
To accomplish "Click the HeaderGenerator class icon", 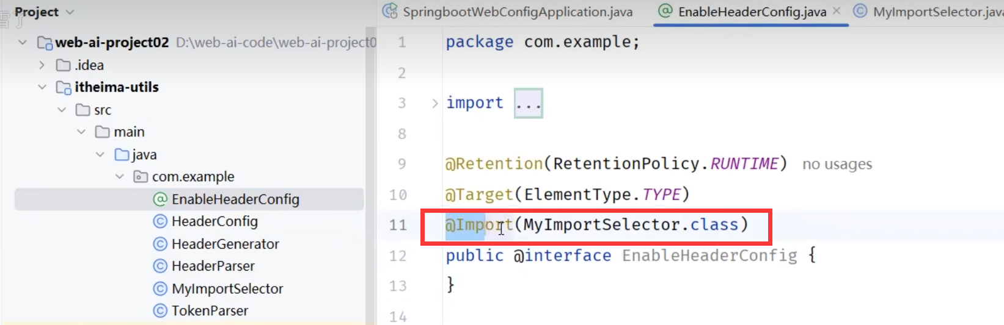I will coord(160,244).
